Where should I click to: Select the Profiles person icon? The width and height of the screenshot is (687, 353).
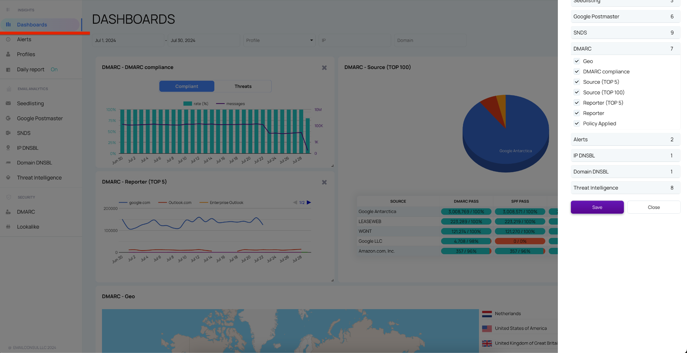8,54
